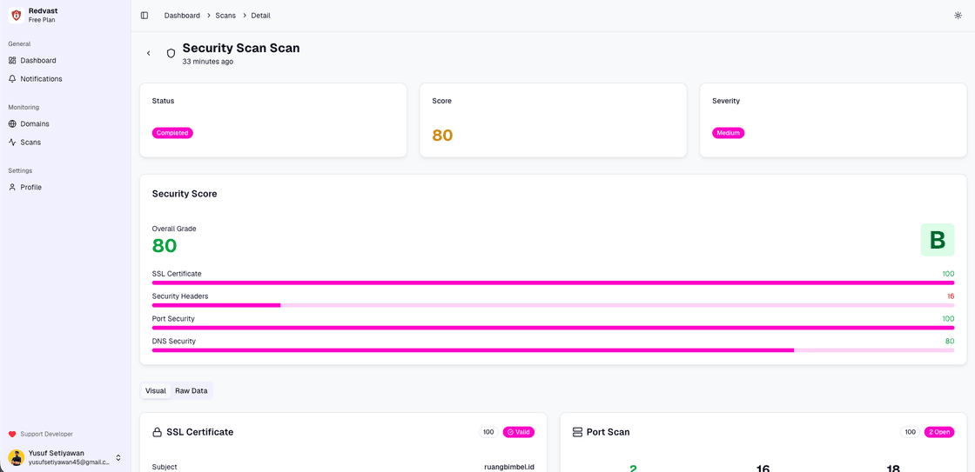Click the Dashboard breadcrumb link
The width and height of the screenshot is (975, 472).
(x=182, y=16)
